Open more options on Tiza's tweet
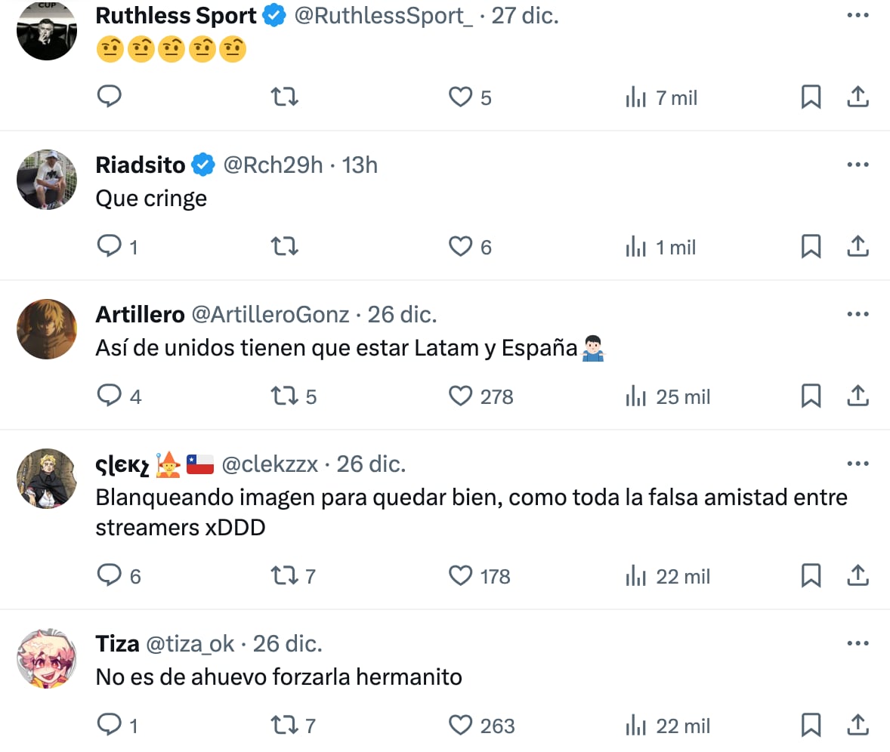This screenshot has height=752, width=890. click(x=858, y=643)
